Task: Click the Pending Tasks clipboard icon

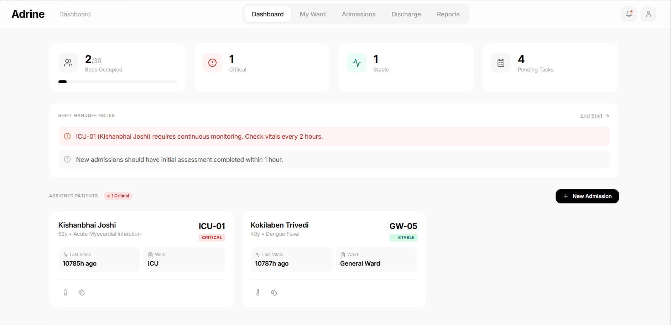Action: [501, 63]
